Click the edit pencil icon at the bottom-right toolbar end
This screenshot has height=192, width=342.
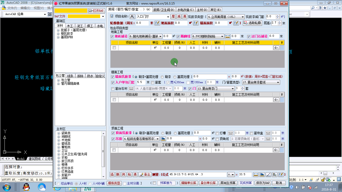pyautogui.click(x=281, y=174)
